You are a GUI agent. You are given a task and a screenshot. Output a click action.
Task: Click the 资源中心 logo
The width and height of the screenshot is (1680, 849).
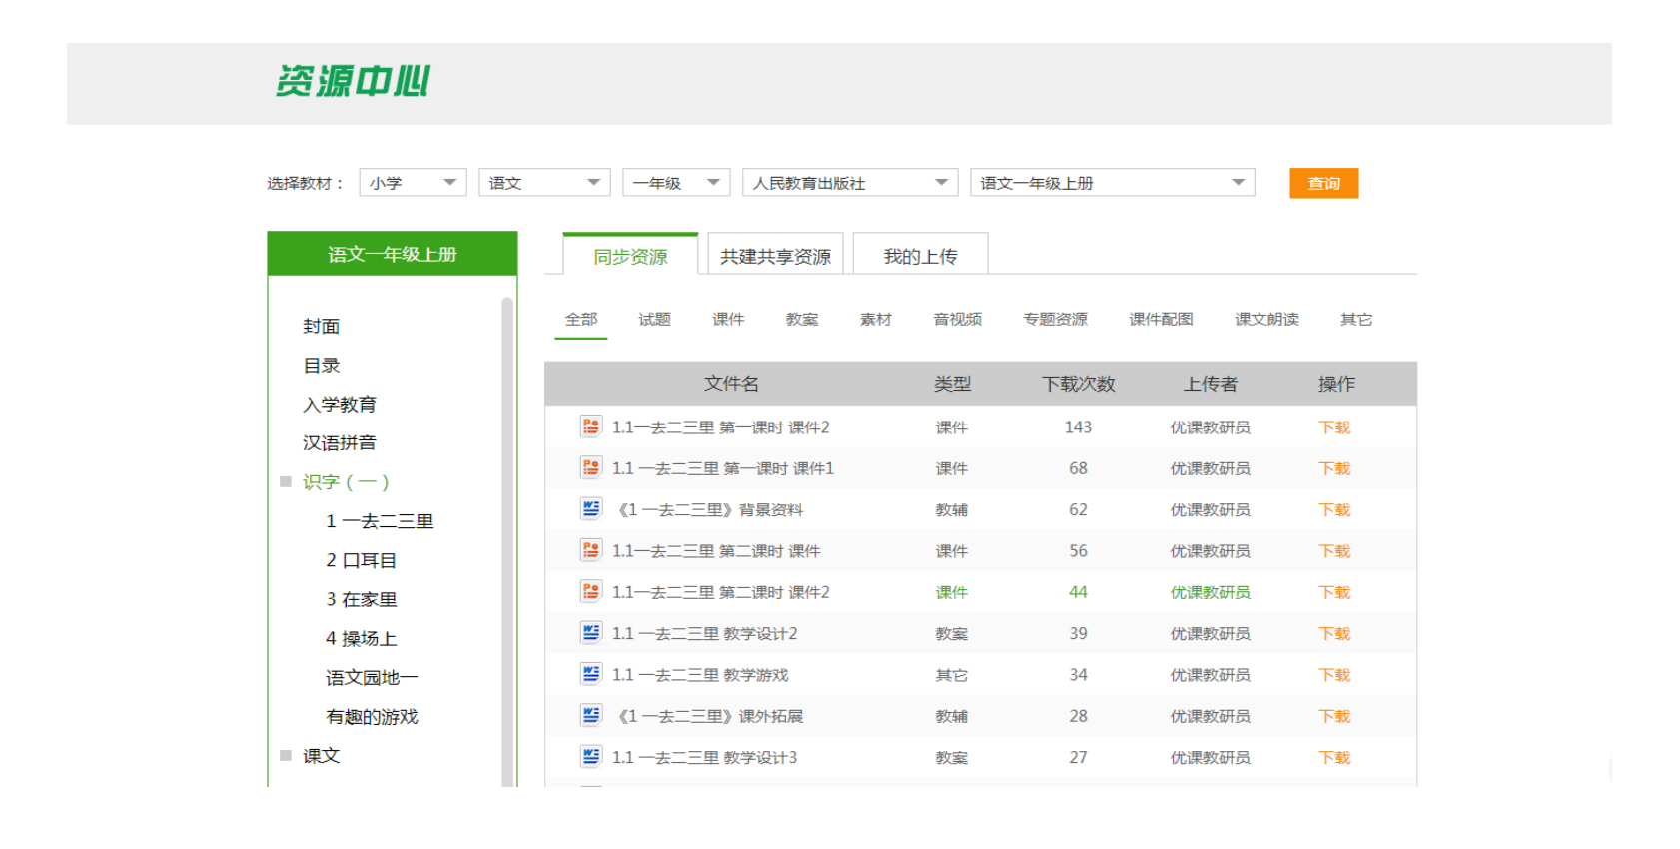[x=353, y=82]
